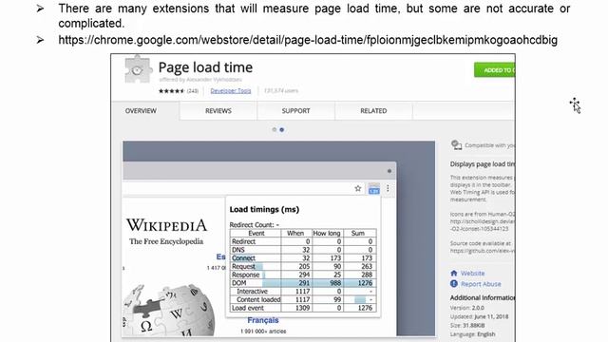This screenshot has width=608, height=342.
Task: Select the second (active) carousel dot indicator
Action: [x=282, y=129]
